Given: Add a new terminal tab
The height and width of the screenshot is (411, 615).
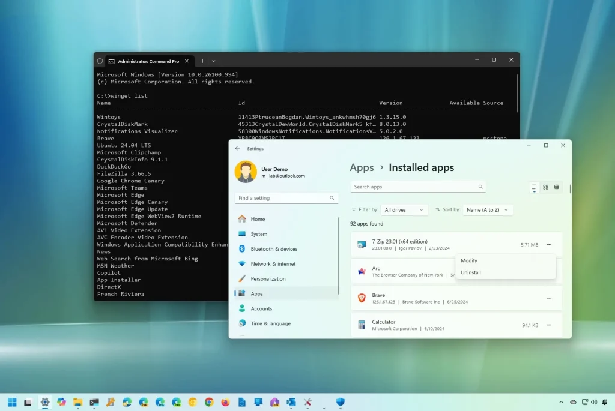Looking at the screenshot, I should 202,61.
